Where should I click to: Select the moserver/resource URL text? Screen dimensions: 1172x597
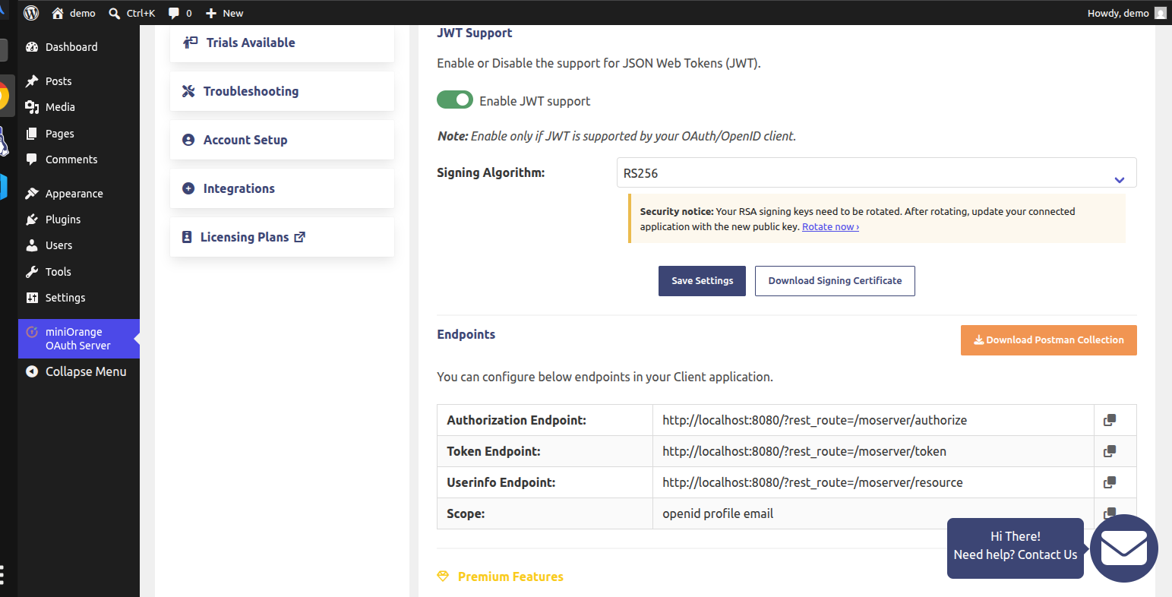coord(813,482)
